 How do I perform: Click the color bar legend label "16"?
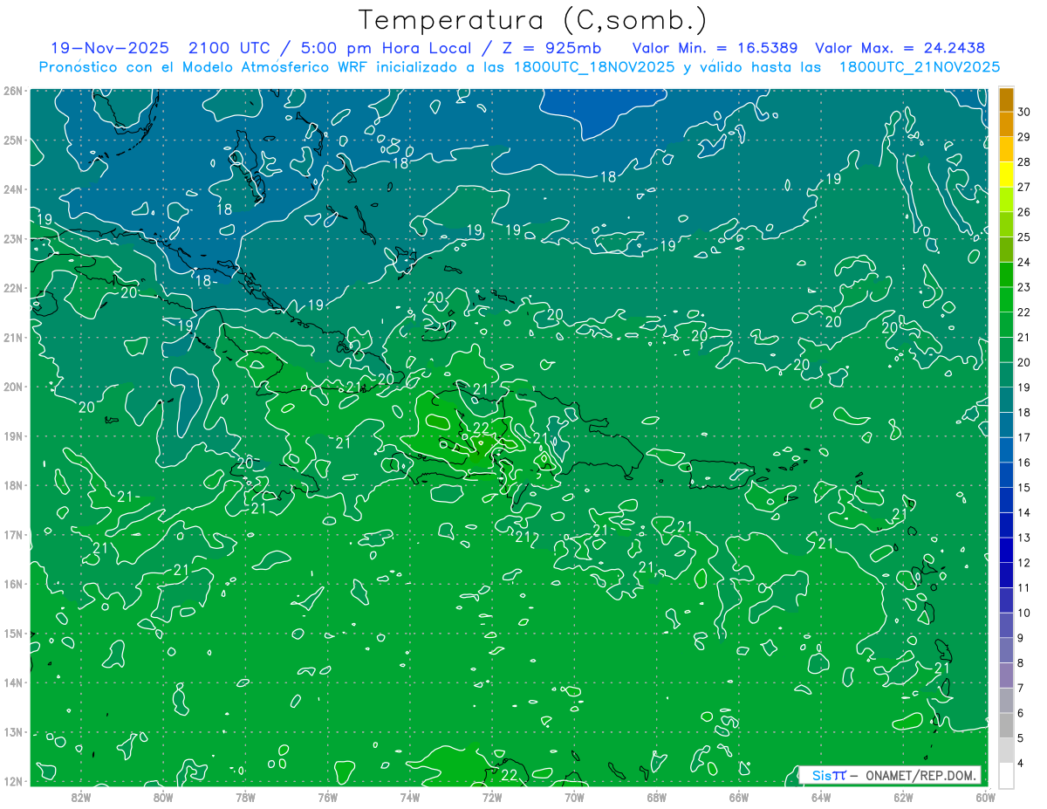click(x=1024, y=463)
